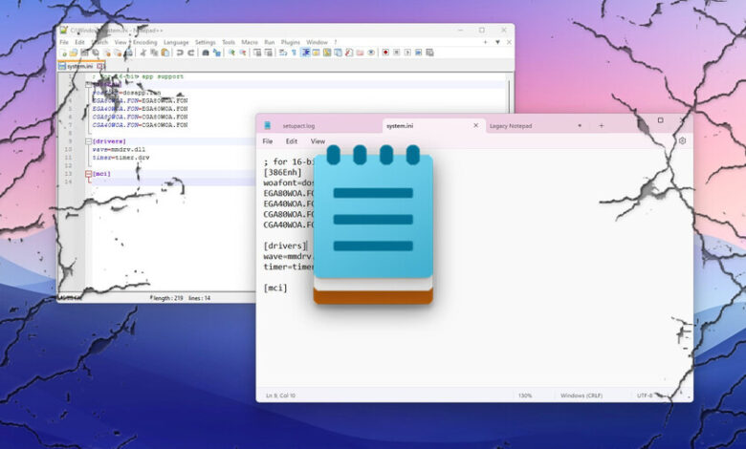
Task: Click the [mci] line in Notepad text area
Action: (275, 288)
